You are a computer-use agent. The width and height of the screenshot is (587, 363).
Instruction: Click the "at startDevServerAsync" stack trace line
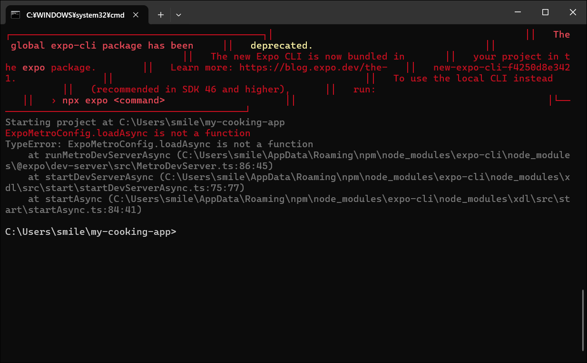click(288, 182)
